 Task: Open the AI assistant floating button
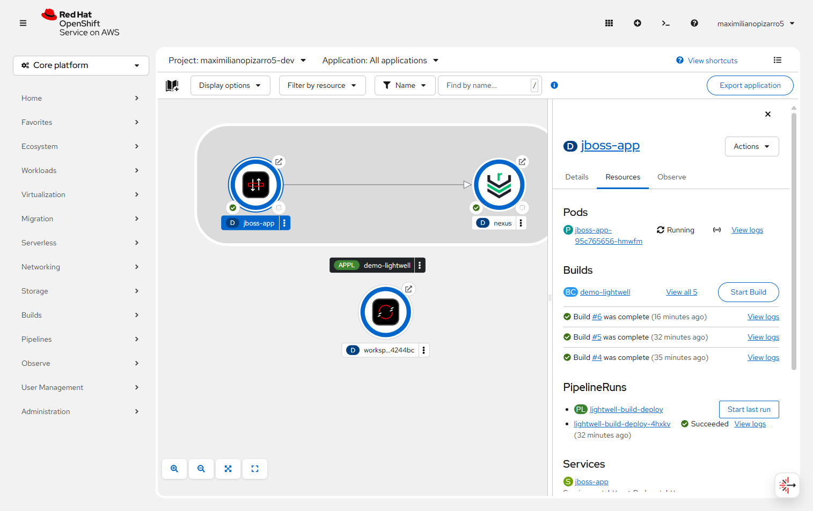click(787, 485)
